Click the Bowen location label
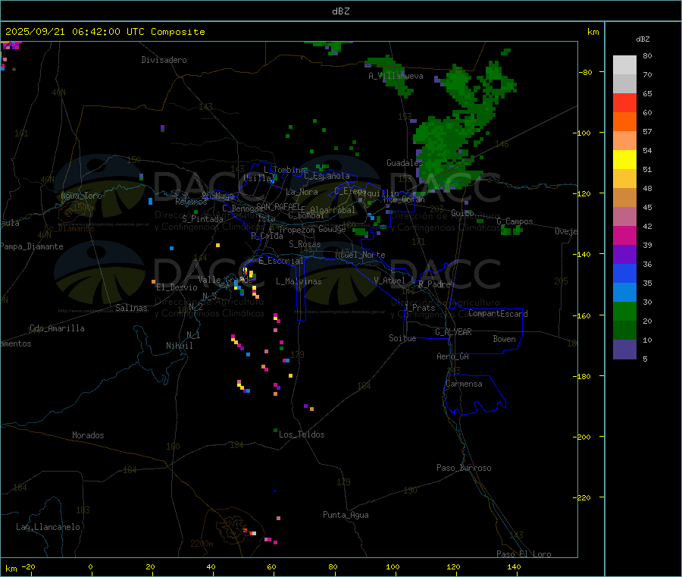This screenshot has width=682, height=577. [504, 339]
